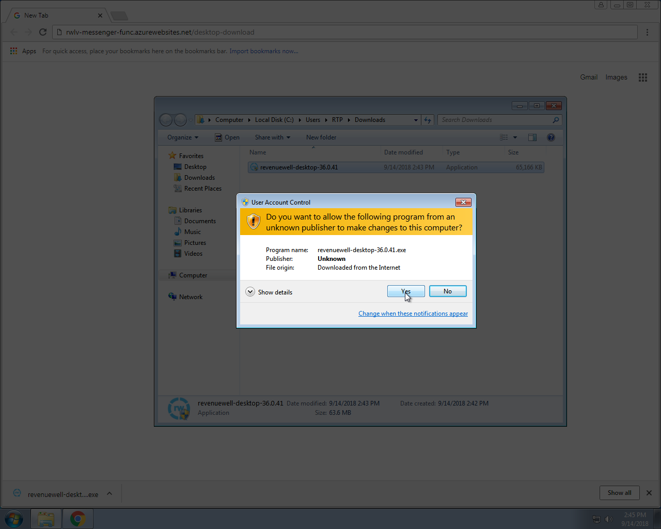661x529 pixels.
Task: Select Music library in navigation pane
Action: [193, 232]
